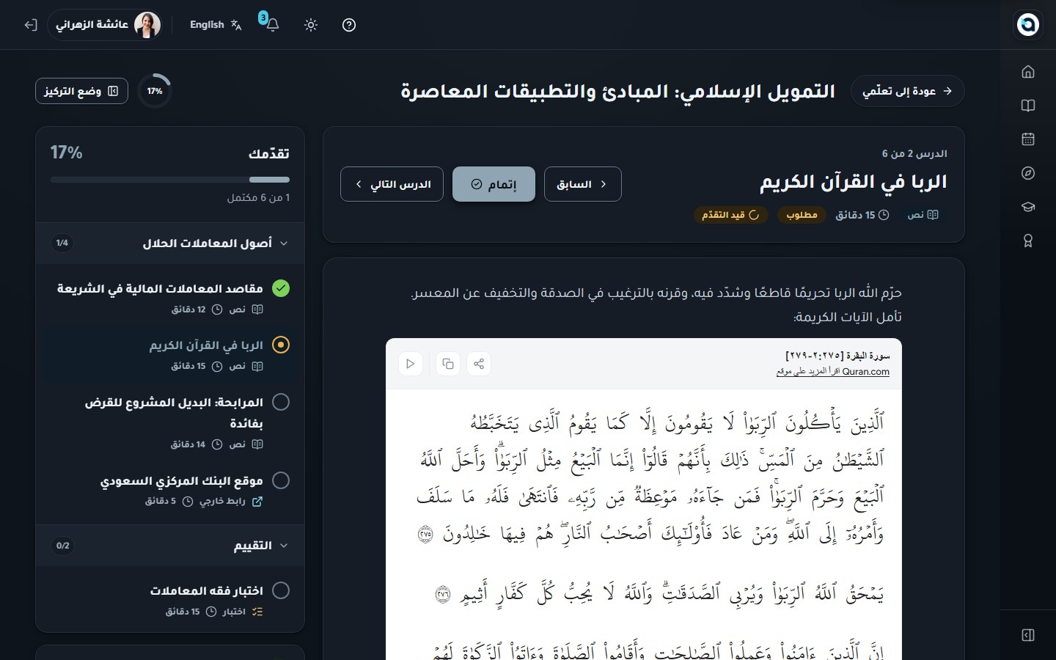Mark the موقع البنك المركزي السعودي item circle

coord(281,480)
